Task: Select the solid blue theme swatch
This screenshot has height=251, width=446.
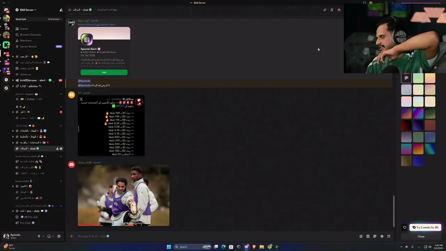Action: (418, 161)
